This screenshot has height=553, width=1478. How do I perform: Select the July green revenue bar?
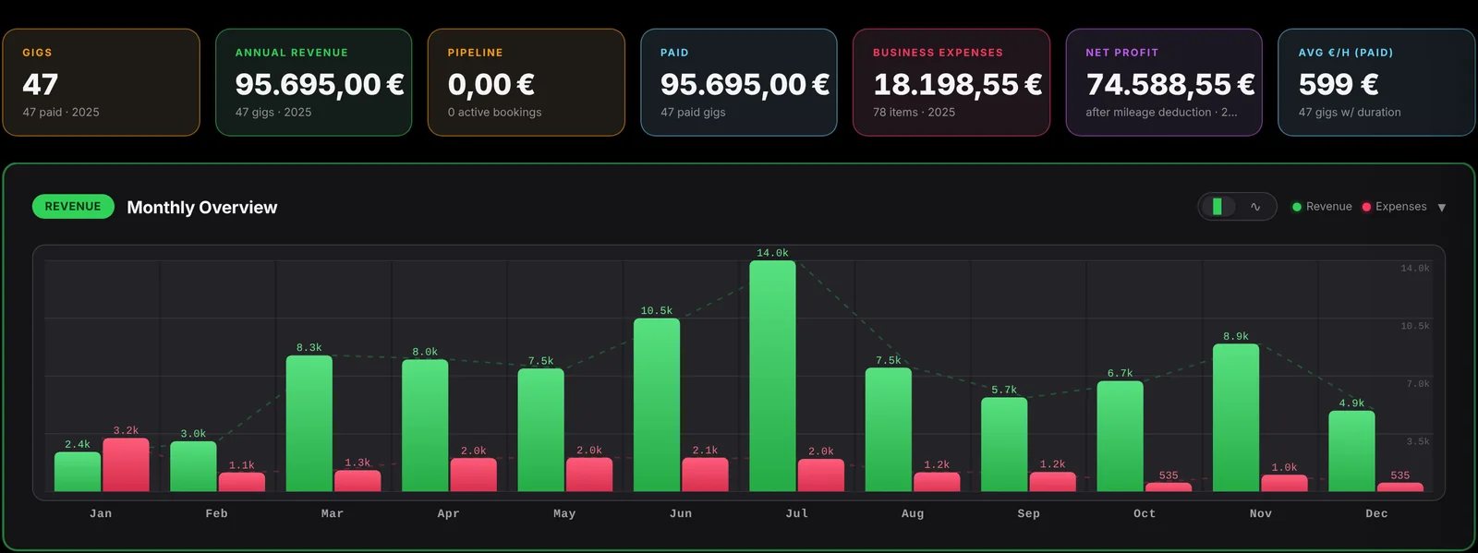point(772,376)
